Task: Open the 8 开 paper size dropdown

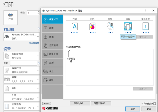Action: 22,97
